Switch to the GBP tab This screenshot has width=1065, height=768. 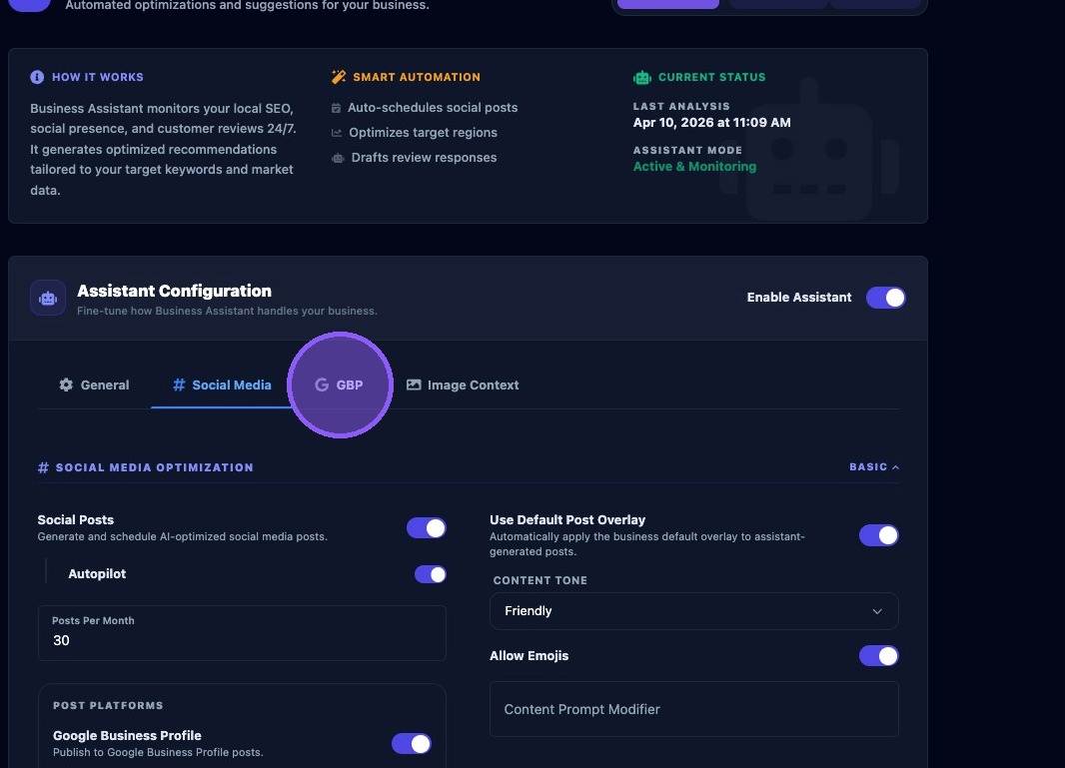pos(340,385)
